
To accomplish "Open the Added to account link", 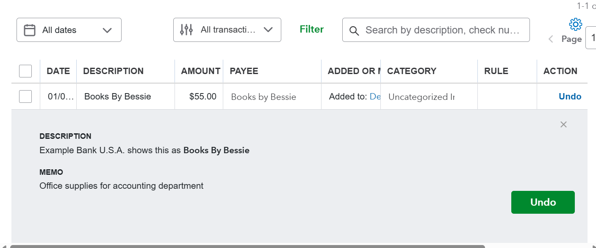I will pos(375,96).
